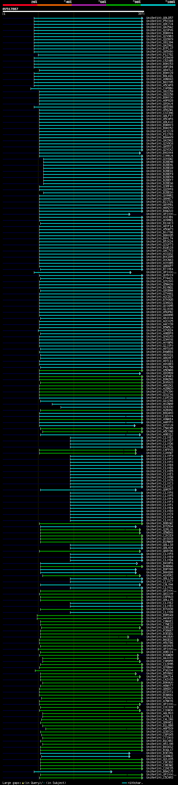The image size is (178, 785).
Task: Select the UniRef100_C2AVW7 label
Action: coord(159,453)
